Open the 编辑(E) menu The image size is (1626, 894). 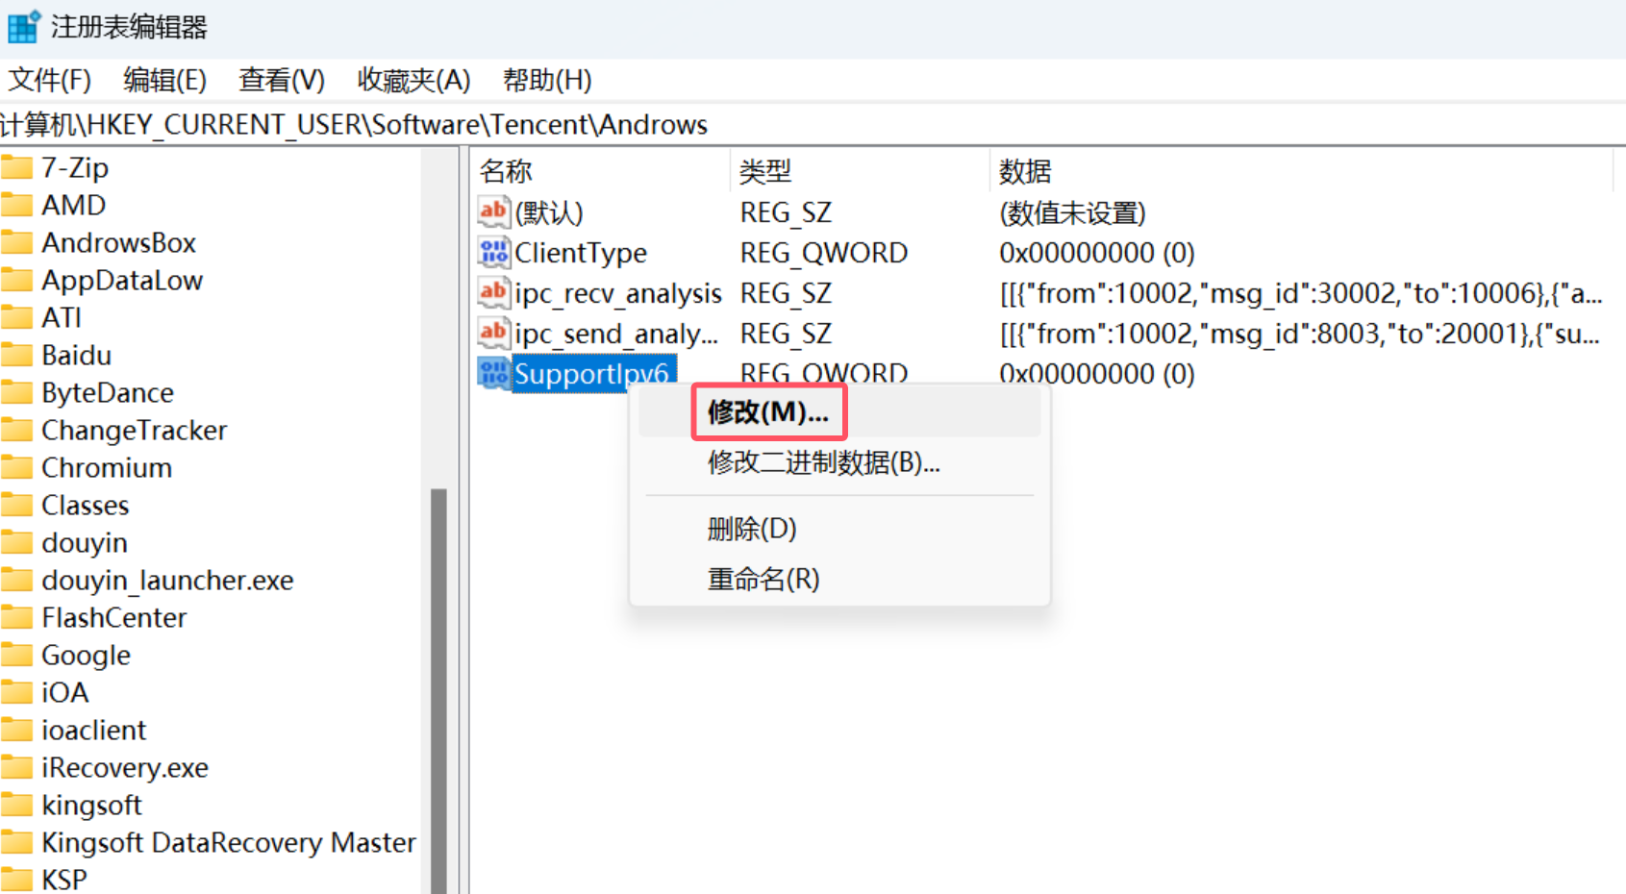click(164, 80)
